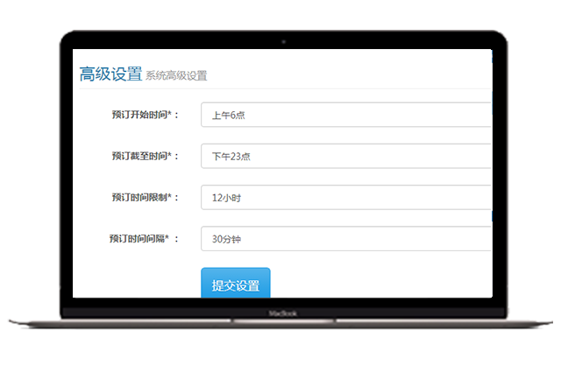This screenshot has height=372, width=561.
Task: Focus the 30分钟 value text
Action: (226, 239)
